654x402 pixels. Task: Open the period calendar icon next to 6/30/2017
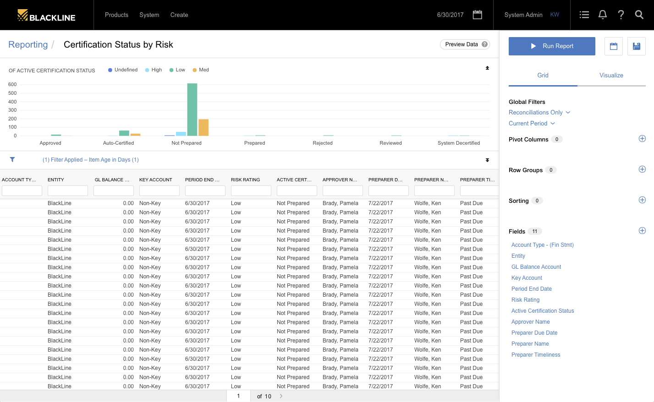tap(478, 15)
